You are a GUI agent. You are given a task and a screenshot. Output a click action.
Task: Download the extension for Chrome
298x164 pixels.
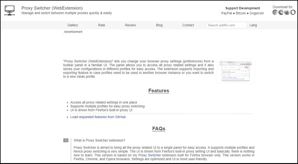(x=275, y=12)
